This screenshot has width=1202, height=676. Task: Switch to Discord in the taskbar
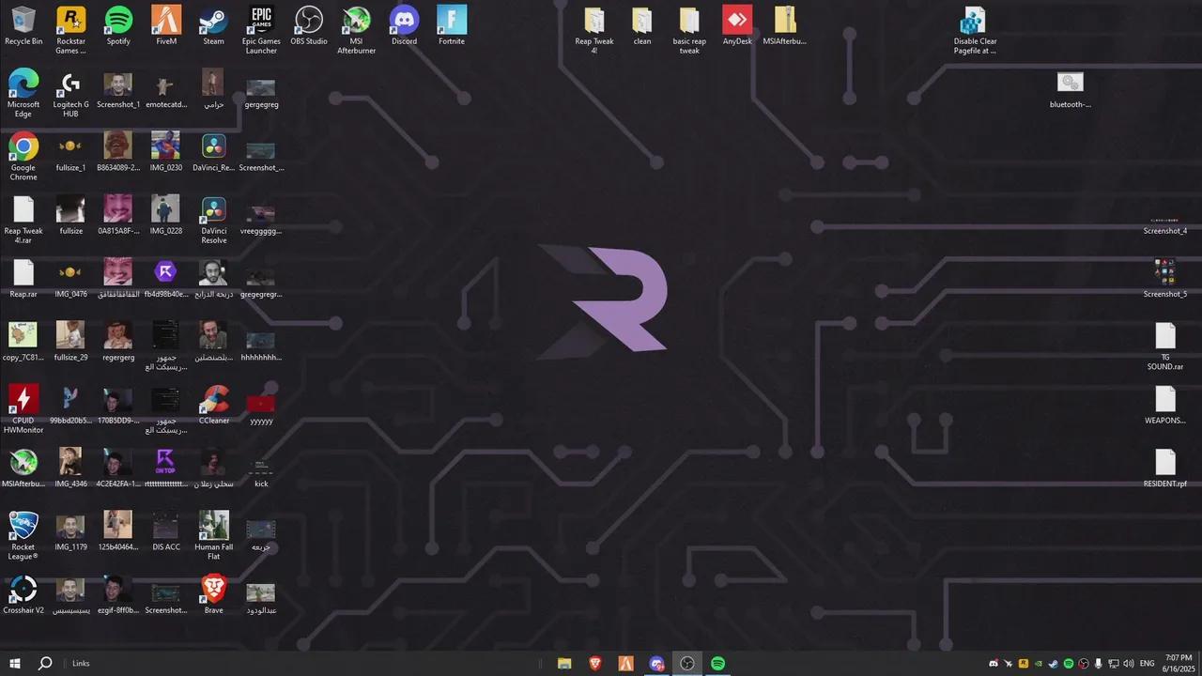point(656,663)
